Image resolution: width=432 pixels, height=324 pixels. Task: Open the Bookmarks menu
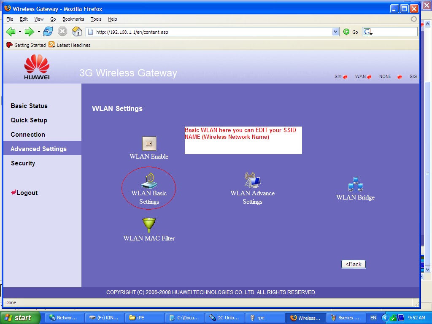click(x=73, y=19)
